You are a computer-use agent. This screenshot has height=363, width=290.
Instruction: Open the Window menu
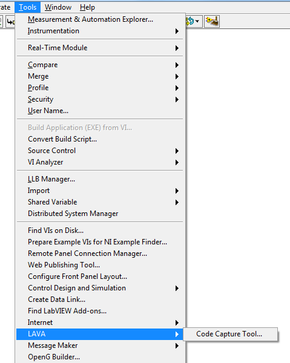(58, 7)
